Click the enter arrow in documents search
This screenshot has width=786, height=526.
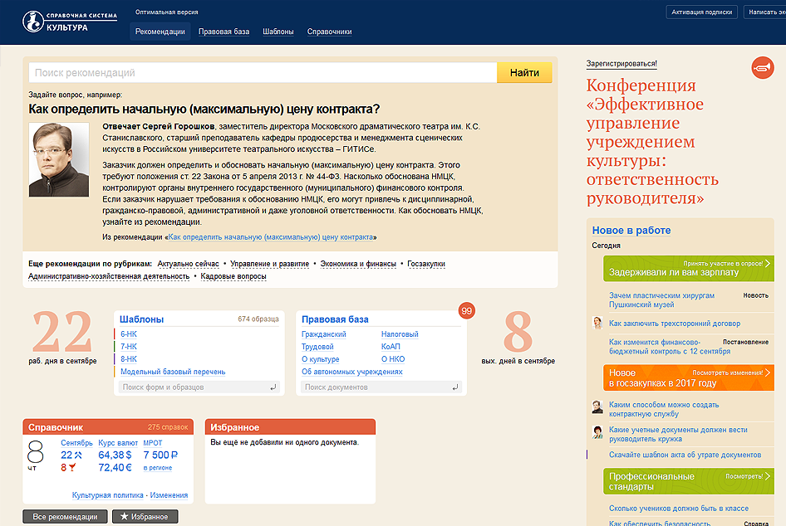tap(455, 387)
